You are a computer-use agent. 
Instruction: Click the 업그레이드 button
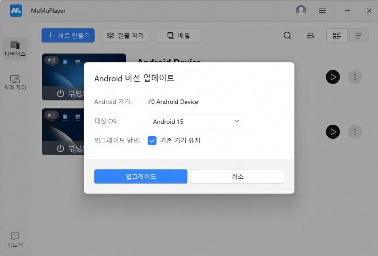(x=141, y=176)
